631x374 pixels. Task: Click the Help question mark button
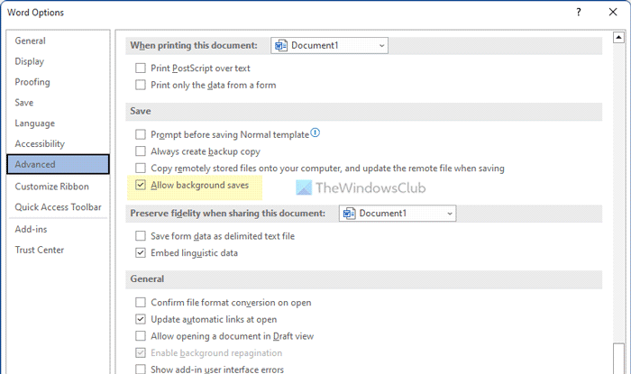576,13
